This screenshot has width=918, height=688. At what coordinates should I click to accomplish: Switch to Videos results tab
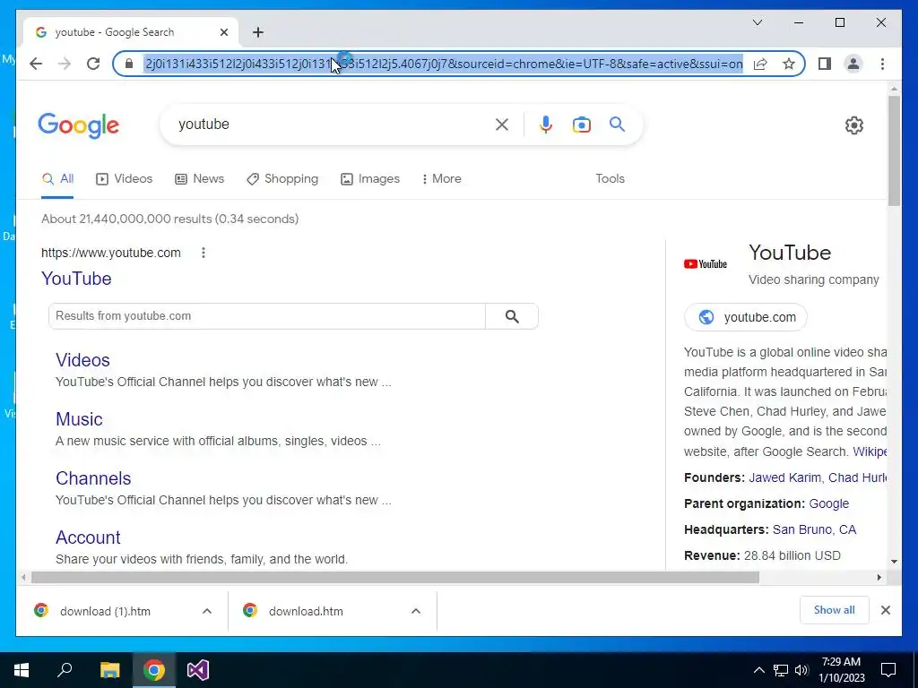(124, 179)
